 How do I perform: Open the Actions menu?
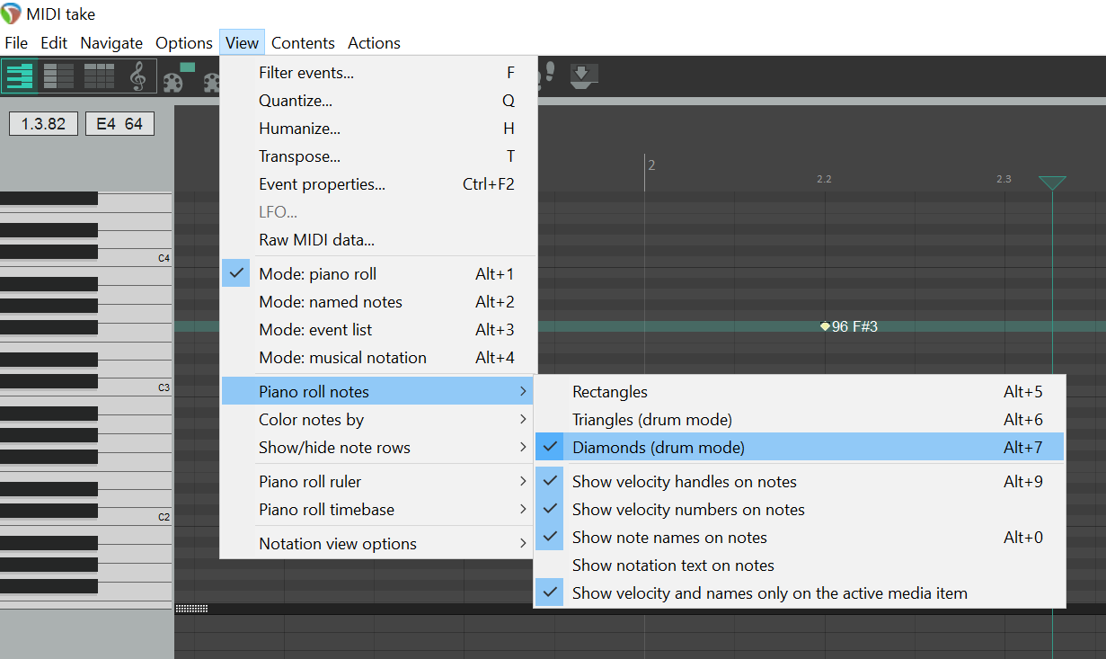click(x=374, y=43)
